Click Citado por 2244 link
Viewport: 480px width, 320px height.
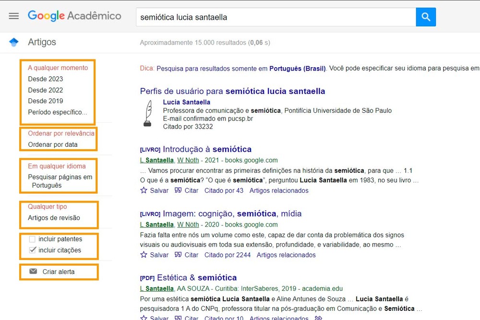[x=228, y=255]
